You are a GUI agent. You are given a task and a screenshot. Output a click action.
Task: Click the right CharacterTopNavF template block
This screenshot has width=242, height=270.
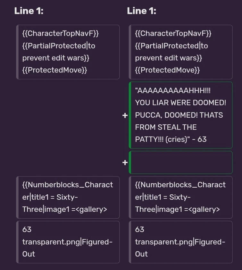(x=180, y=52)
